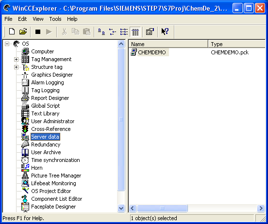Switch to small icons view
This screenshot has width=268, height=224.
click(x=113, y=32)
